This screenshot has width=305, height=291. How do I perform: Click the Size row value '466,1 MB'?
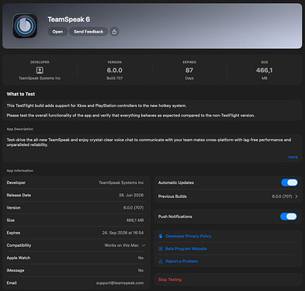135,220
